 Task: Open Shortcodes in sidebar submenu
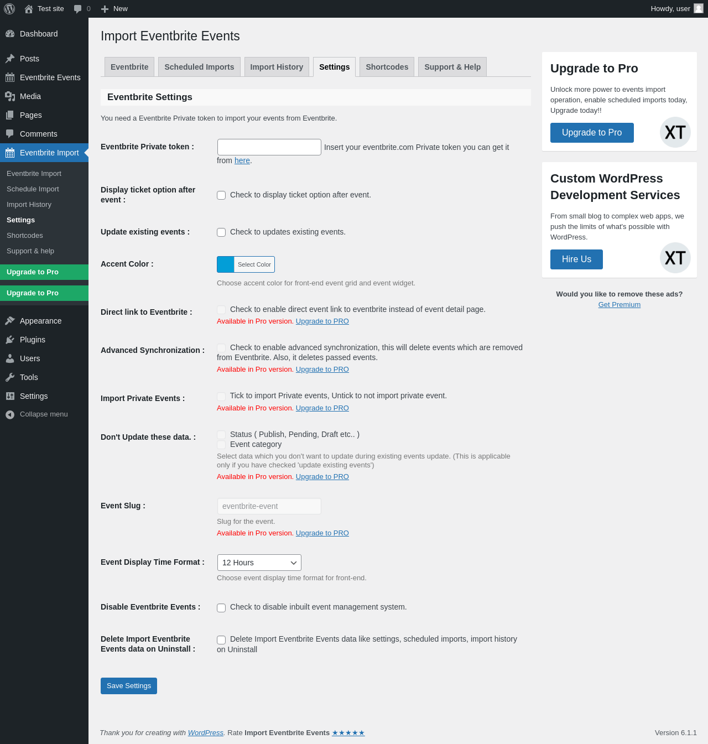25,236
